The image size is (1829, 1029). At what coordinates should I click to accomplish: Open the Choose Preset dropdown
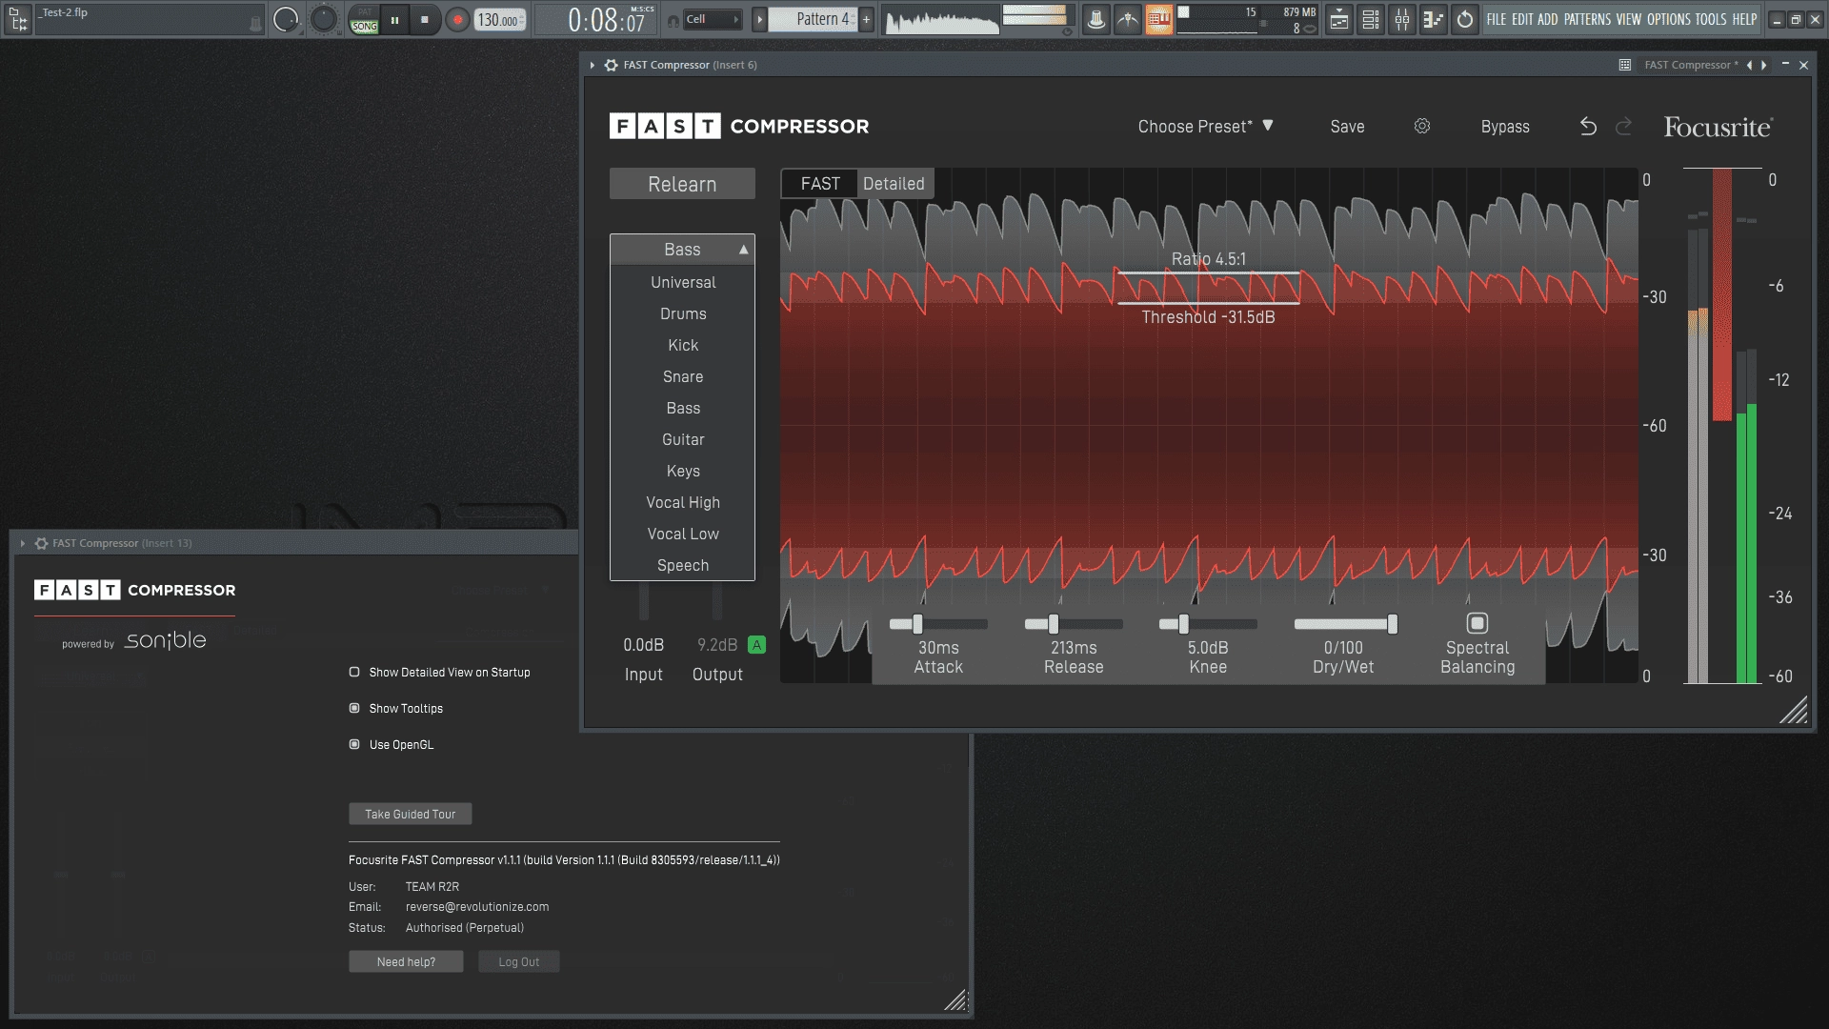pyautogui.click(x=1205, y=127)
